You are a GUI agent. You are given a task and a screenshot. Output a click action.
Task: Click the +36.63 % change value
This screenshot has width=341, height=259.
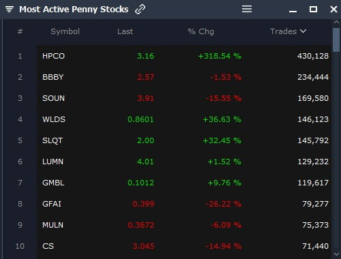[x=222, y=119]
